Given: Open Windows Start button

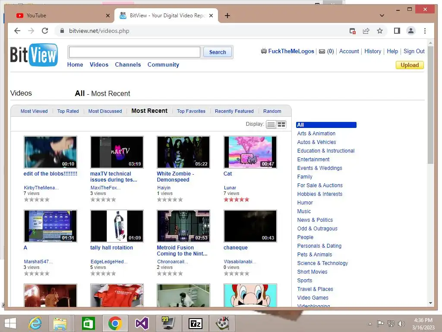Looking at the screenshot, I should [x=10, y=323].
